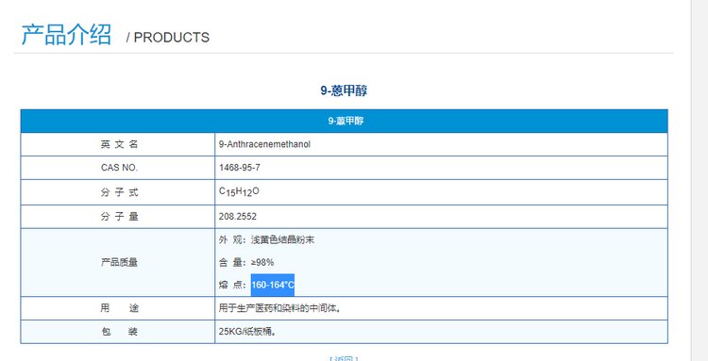Select the 9-Anthracenemethanol value
Viewport: 708px width, 361px height.
click(264, 144)
